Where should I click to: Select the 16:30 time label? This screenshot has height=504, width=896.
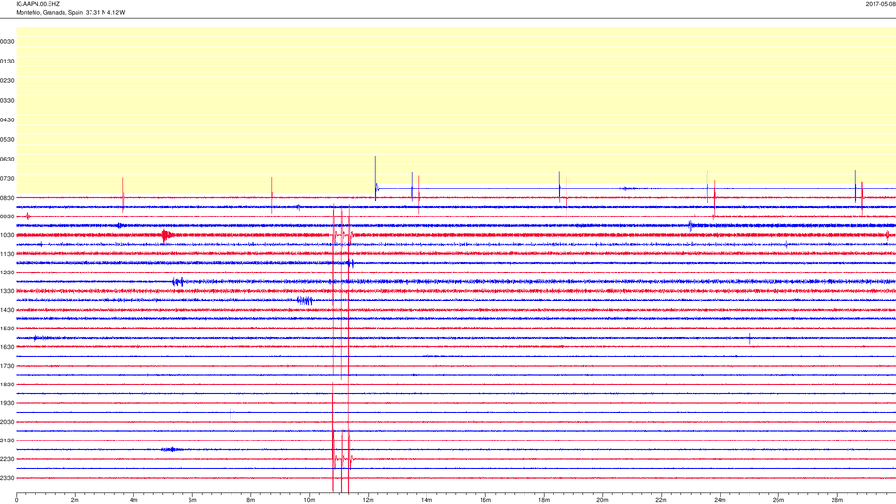7,347
